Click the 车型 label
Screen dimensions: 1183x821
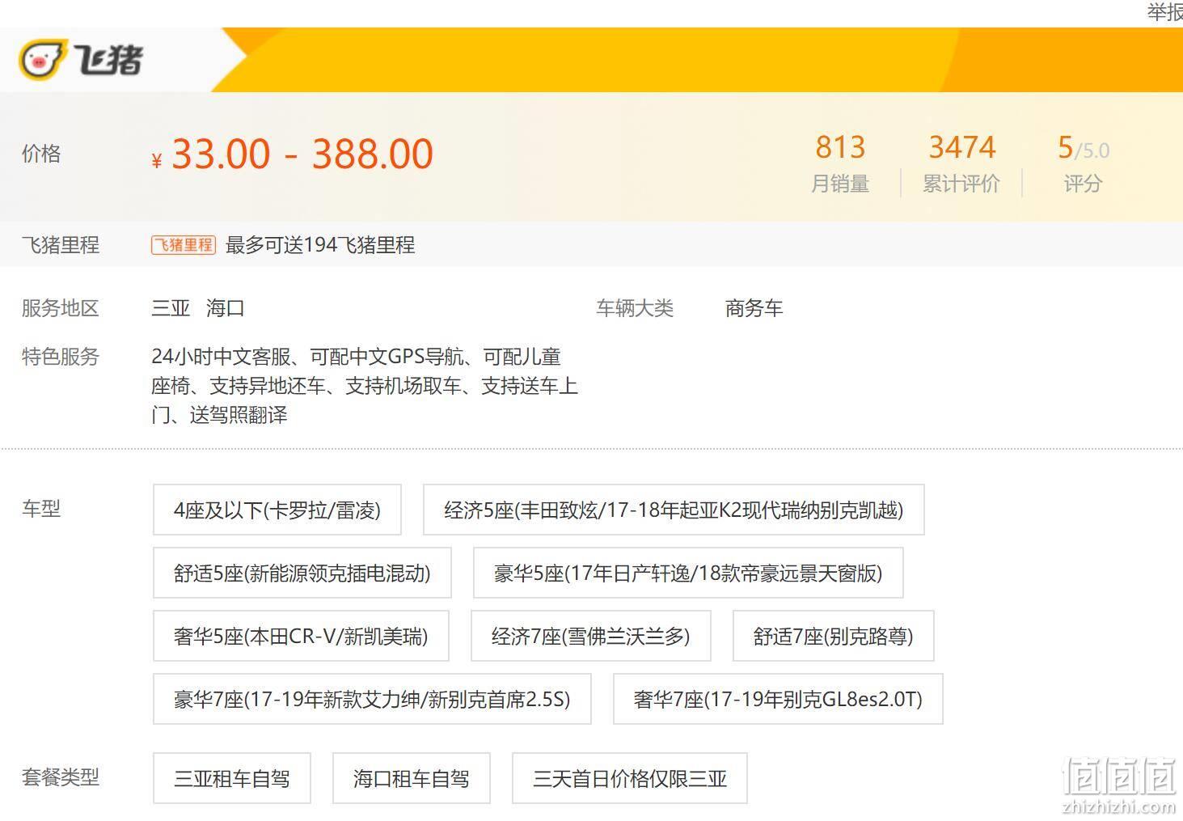click(x=41, y=509)
